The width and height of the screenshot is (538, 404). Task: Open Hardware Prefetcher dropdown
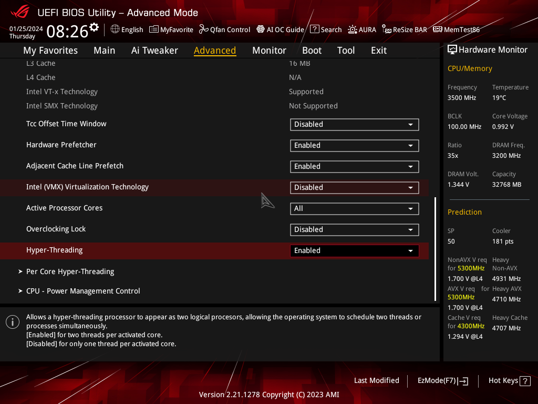click(x=354, y=146)
